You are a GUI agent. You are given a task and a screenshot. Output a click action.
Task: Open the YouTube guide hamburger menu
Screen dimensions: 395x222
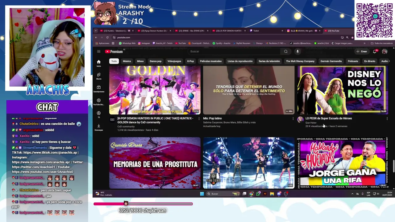pyautogui.click(x=99, y=51)
